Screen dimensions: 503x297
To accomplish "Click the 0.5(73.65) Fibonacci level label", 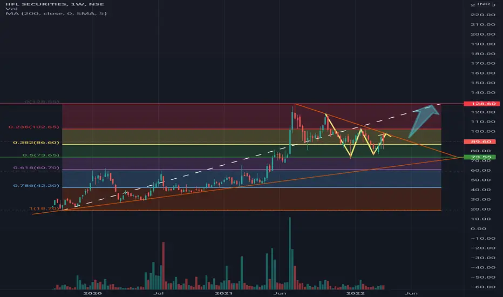I will click(40, 155).
